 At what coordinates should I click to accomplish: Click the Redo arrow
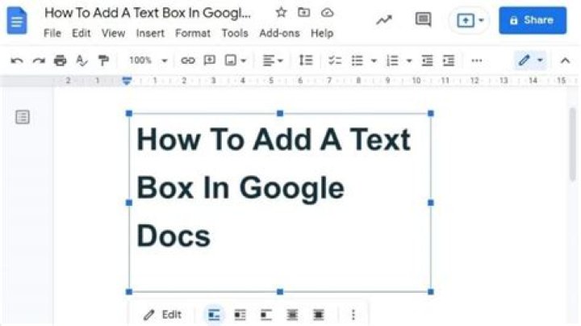[x=39, y=61]
